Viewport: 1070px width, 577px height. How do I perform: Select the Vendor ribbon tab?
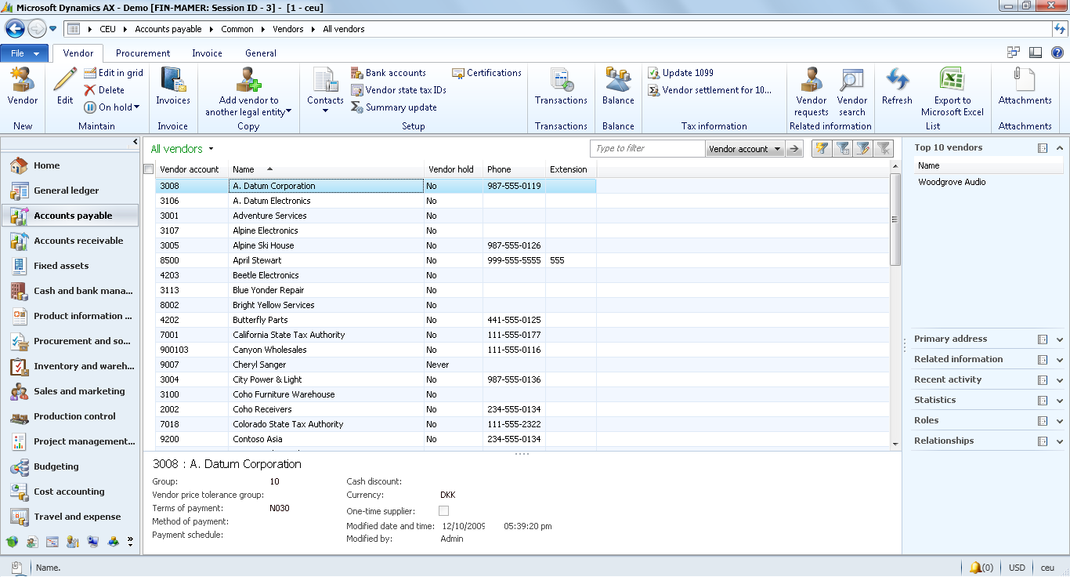78,53
